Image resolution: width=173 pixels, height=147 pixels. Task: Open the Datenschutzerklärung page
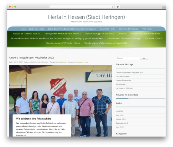(x=128, y=29)
